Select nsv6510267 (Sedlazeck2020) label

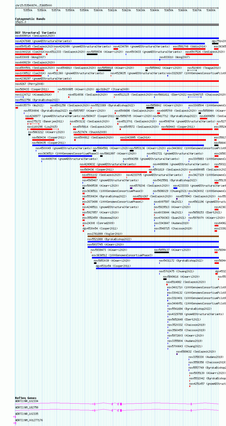(153, 196)
